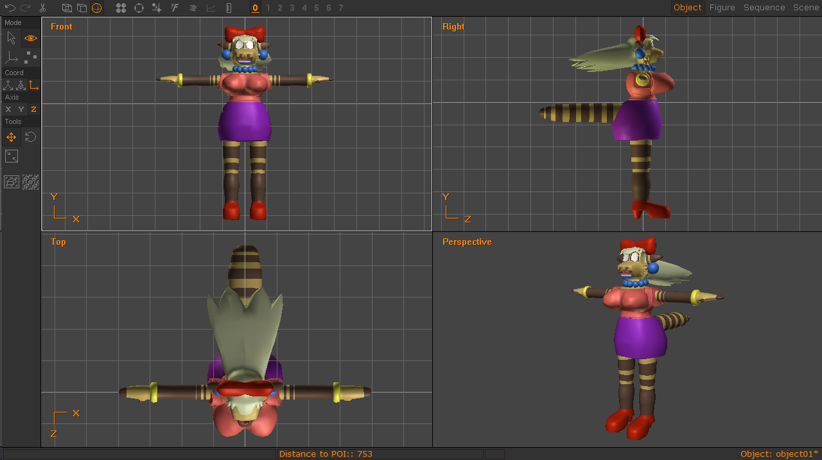Select the smooth shaded sphere display icon
Screen dimensions: 822x460
click(96, 8)
